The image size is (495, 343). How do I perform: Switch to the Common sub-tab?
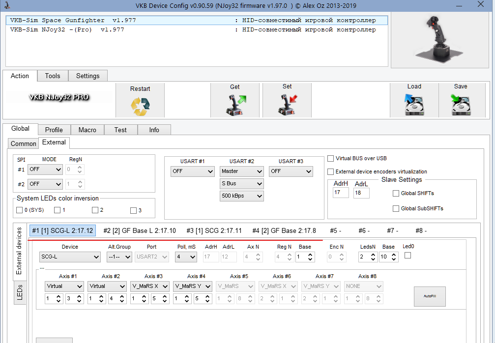(x=24, y=143)
